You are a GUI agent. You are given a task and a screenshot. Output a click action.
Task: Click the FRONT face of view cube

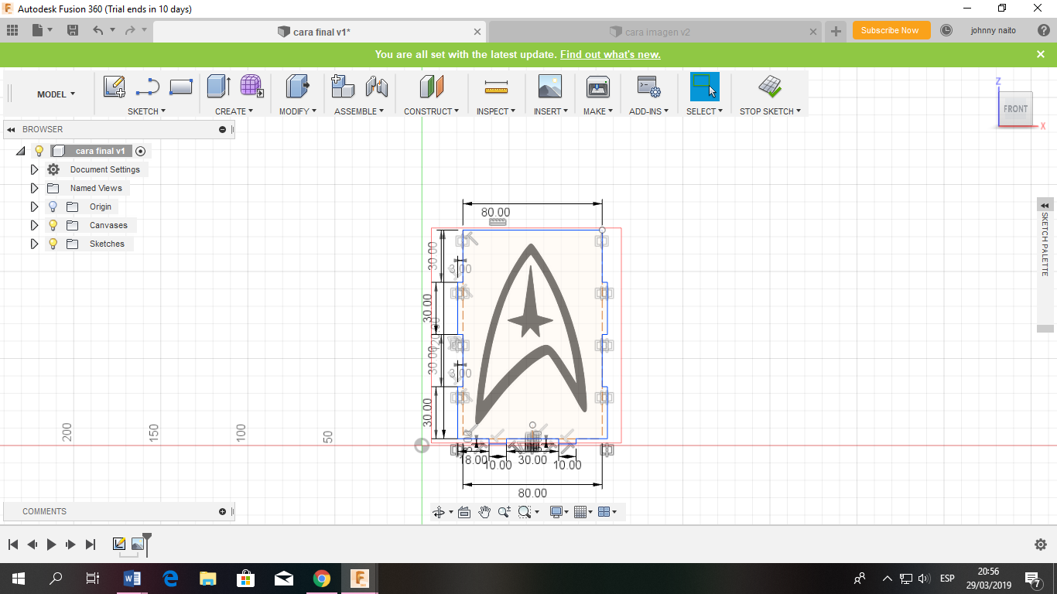pos(1015,109)
